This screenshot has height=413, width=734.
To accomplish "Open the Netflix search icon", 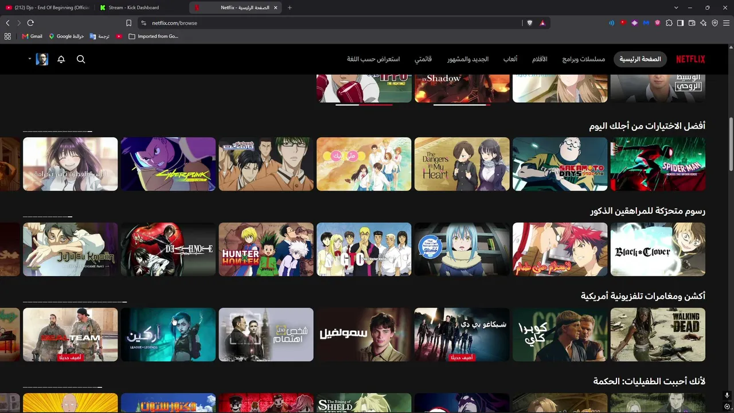I will click(81, 59).
